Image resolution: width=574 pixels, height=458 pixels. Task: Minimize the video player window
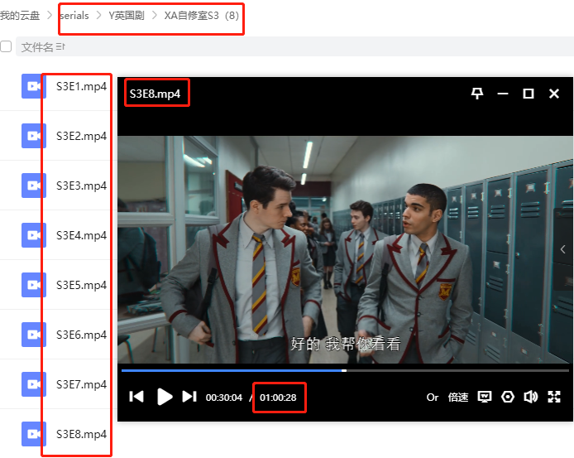[503, 94]
